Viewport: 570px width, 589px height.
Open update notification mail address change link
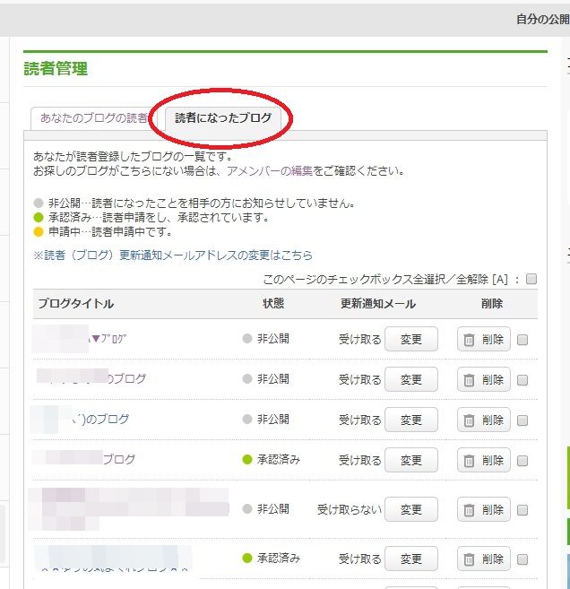173,256
